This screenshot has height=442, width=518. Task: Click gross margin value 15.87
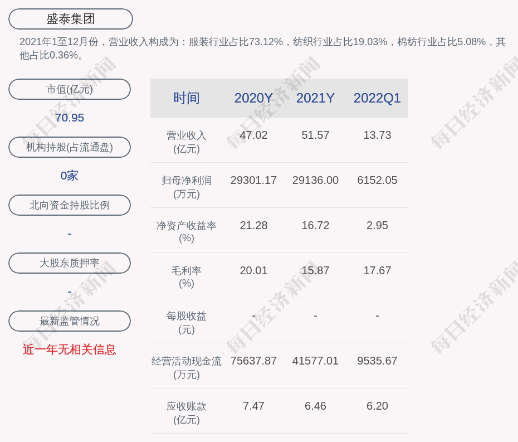click(315, 270)
